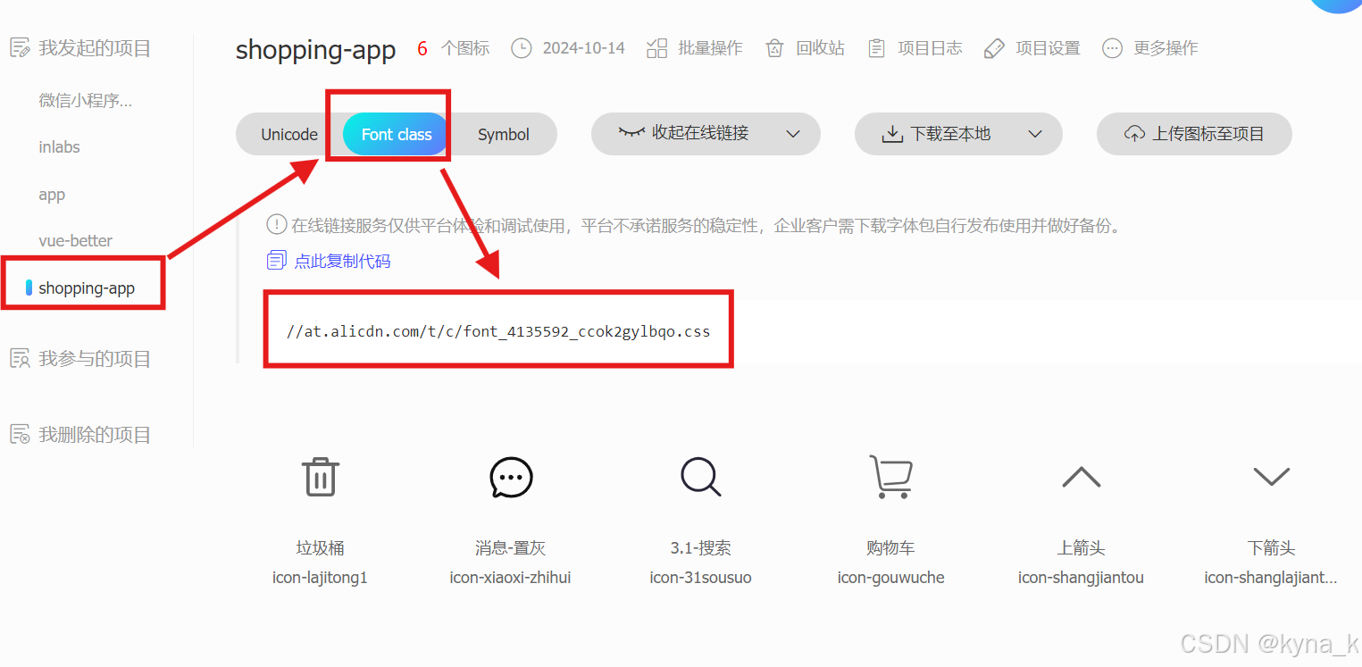Image resolution: width=1362 pixels, height=667 pixels.
Task: Click the icon-31sousuo class name
Action: click(700, 578)
